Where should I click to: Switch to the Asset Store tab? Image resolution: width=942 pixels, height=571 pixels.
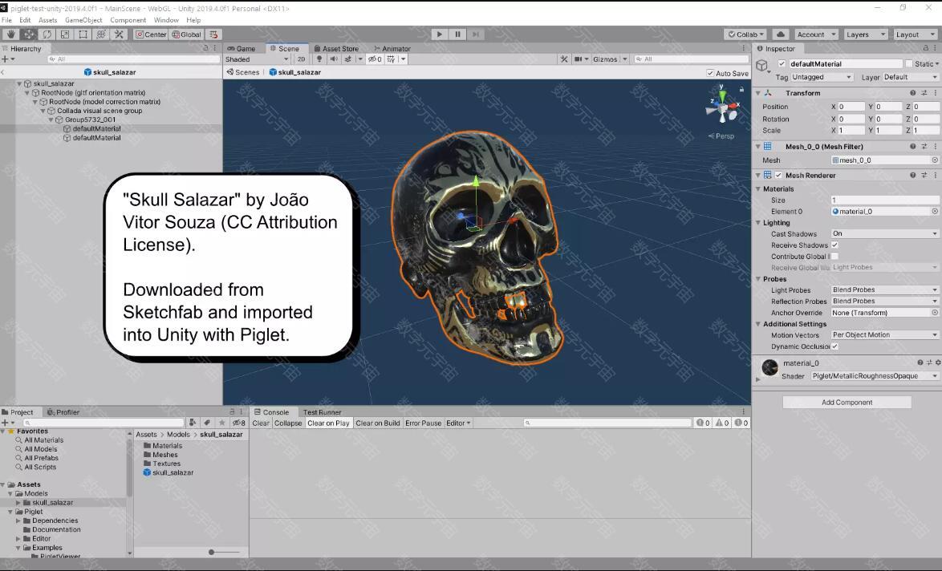tap(336, 49)
